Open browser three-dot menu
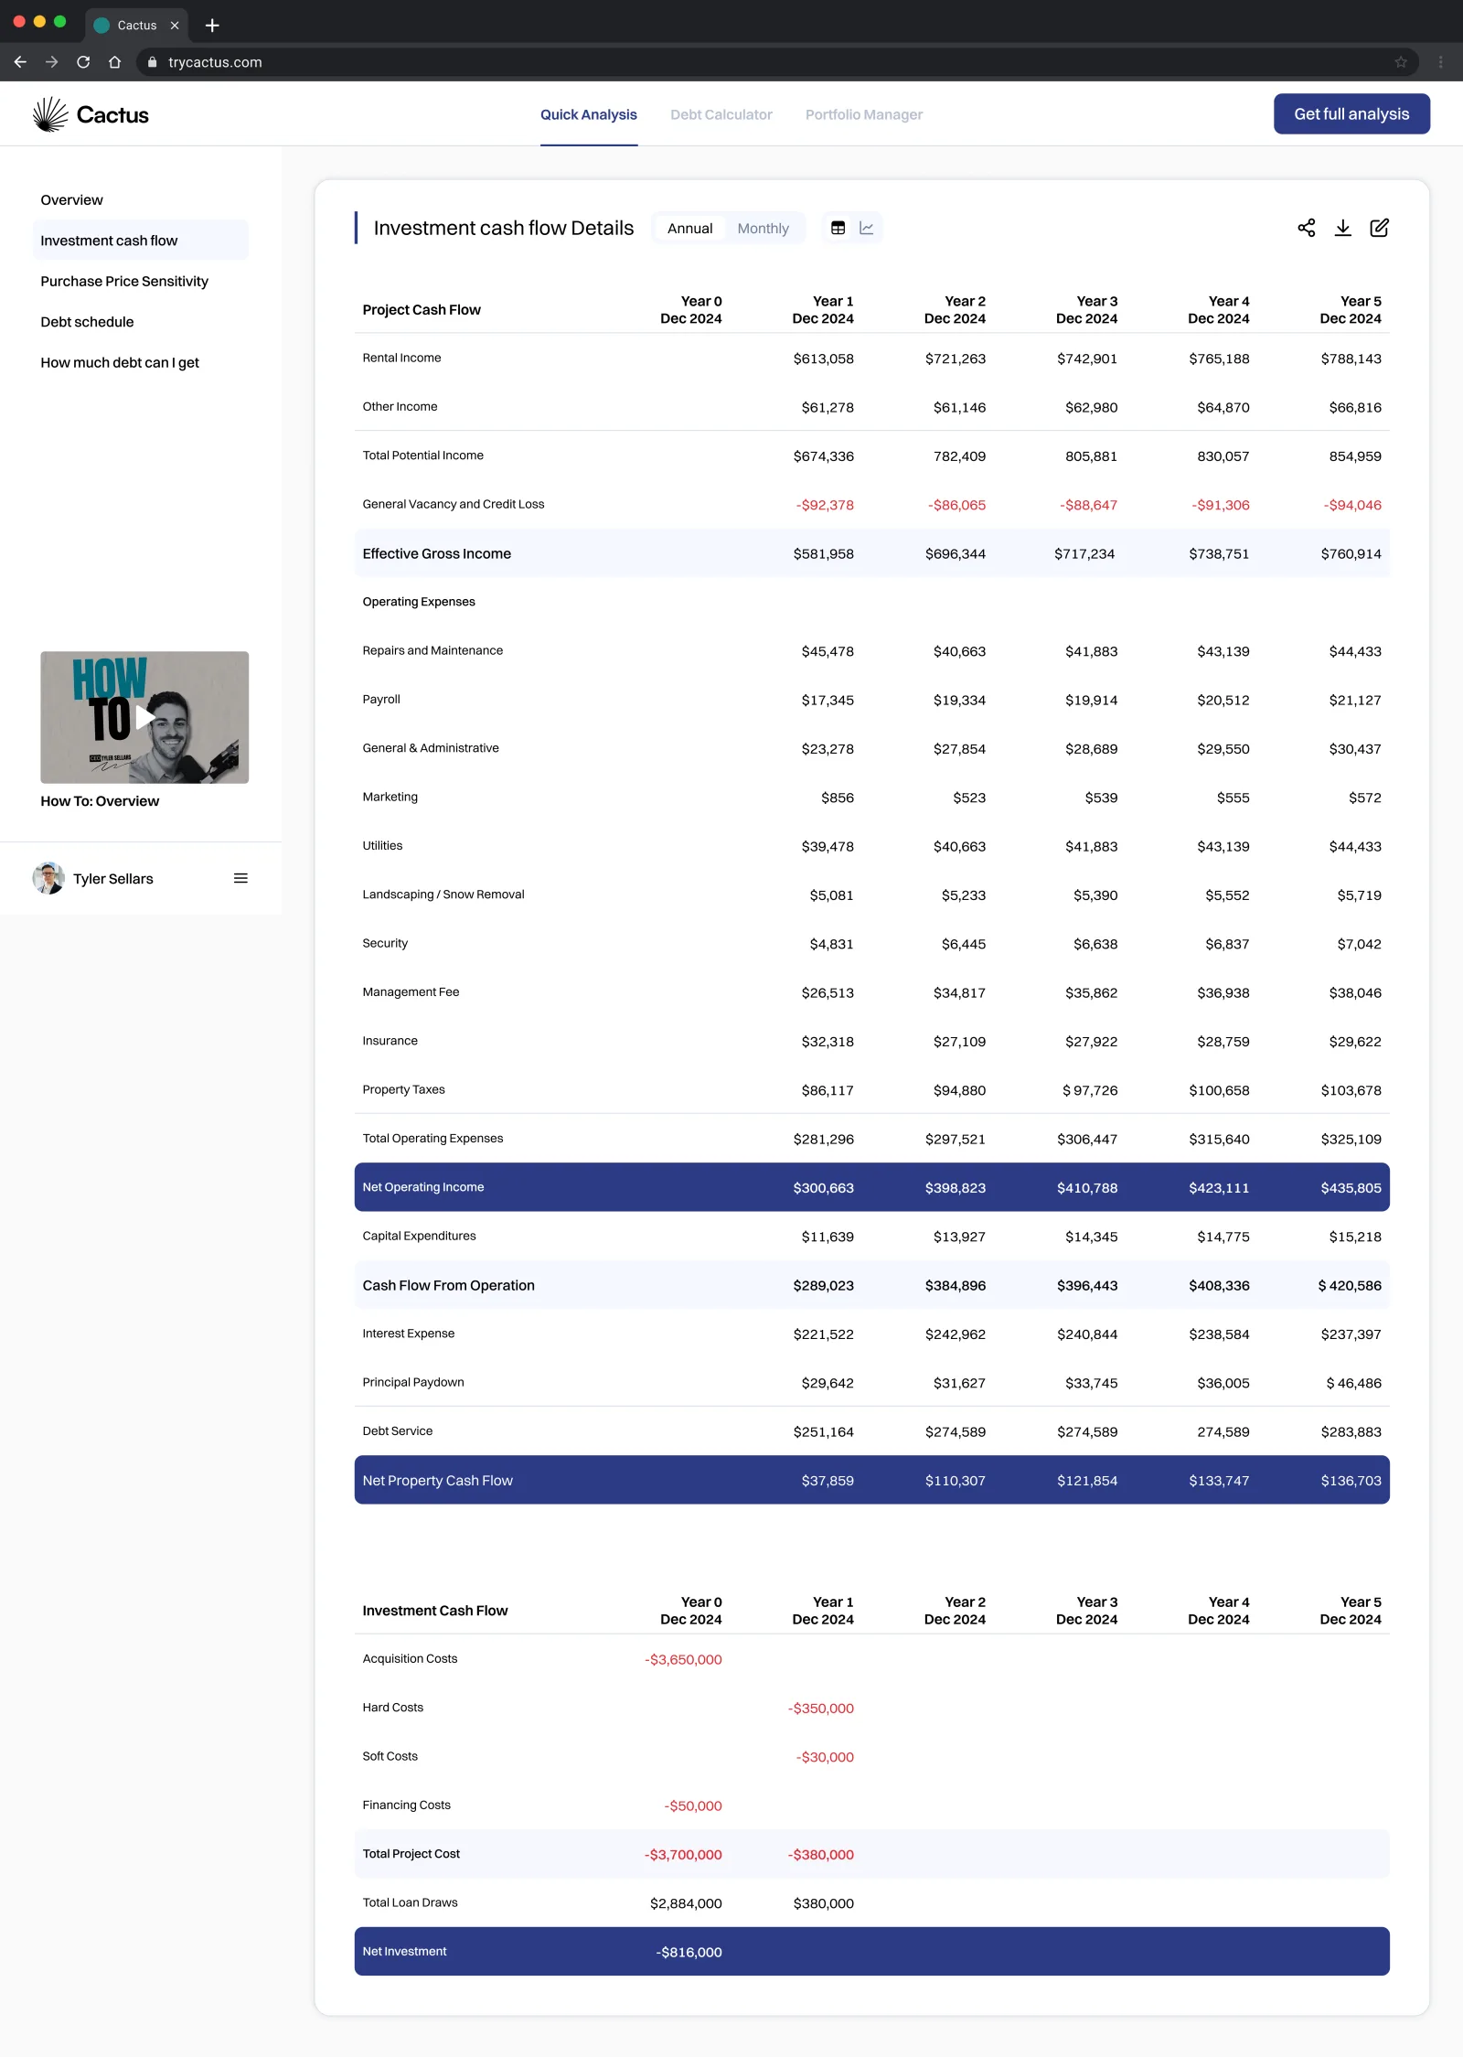 pyautogui.click(x=1440, y=62)
